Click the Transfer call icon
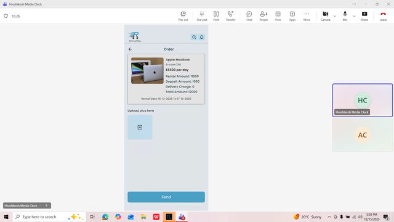The height and width of the screenshot is (222, 394). (x=230, y=16)
